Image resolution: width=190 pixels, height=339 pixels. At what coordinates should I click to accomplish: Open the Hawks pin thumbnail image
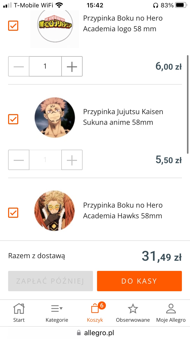(x=55, y=211)
